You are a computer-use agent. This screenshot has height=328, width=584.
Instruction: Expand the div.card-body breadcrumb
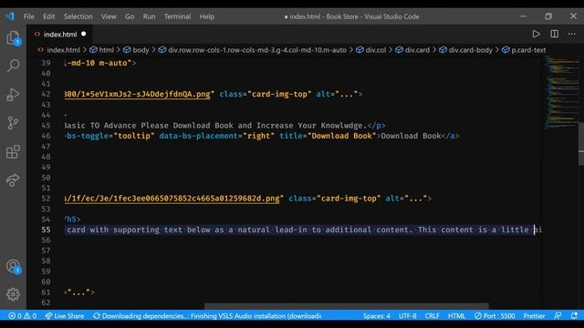point(466,50)
